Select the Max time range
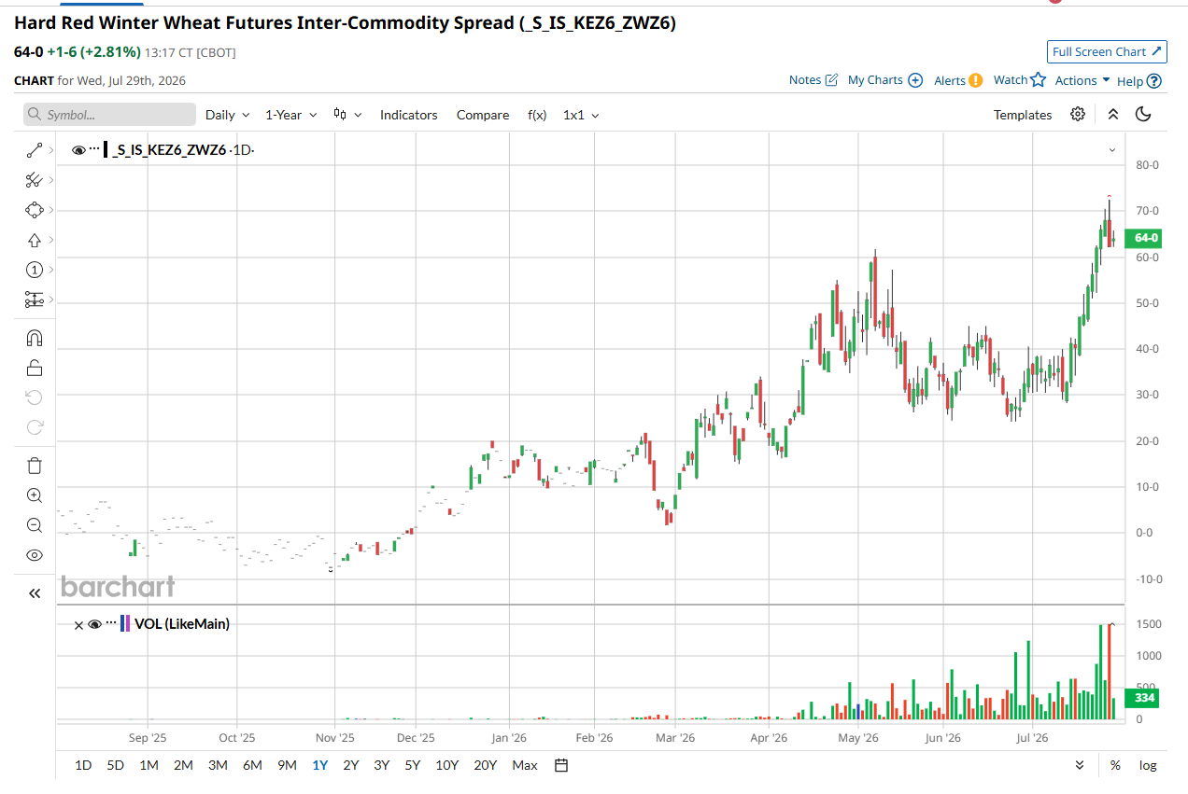The height and width of the screenshot is (794, 1188). 525,765
